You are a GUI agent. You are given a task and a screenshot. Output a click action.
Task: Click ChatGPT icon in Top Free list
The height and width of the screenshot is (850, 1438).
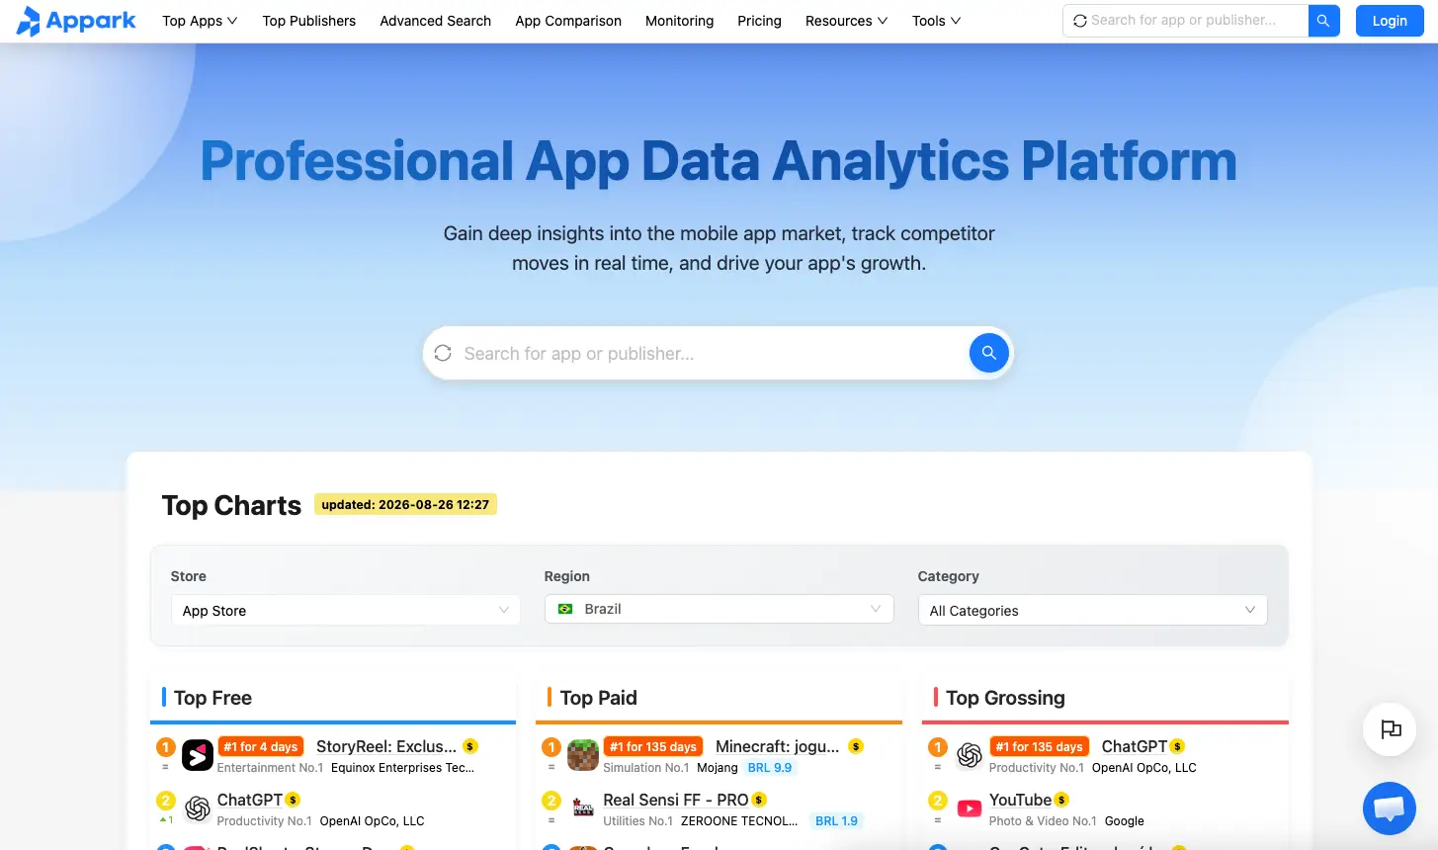point(198,808)
